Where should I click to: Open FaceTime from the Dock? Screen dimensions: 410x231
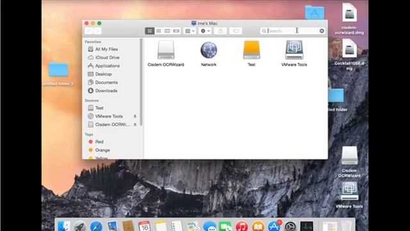tap(225, 226)
